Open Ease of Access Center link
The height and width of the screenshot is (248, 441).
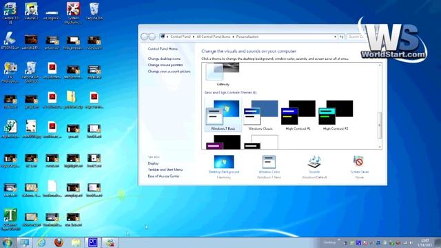pyautogui.click(x=164, y=176)
